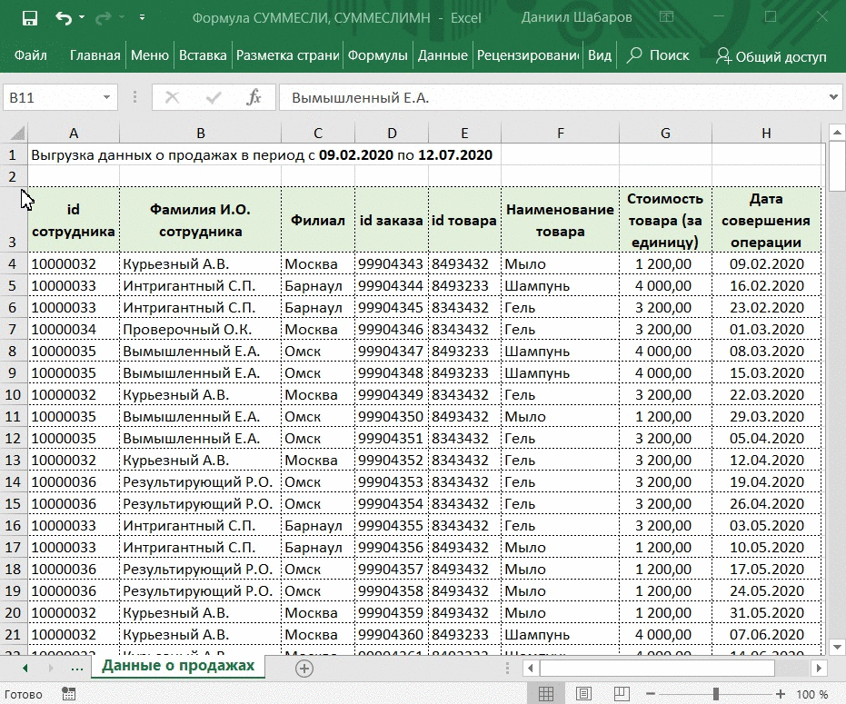
Task: Switch to the Вставка tab
Action: click(203, 55)
